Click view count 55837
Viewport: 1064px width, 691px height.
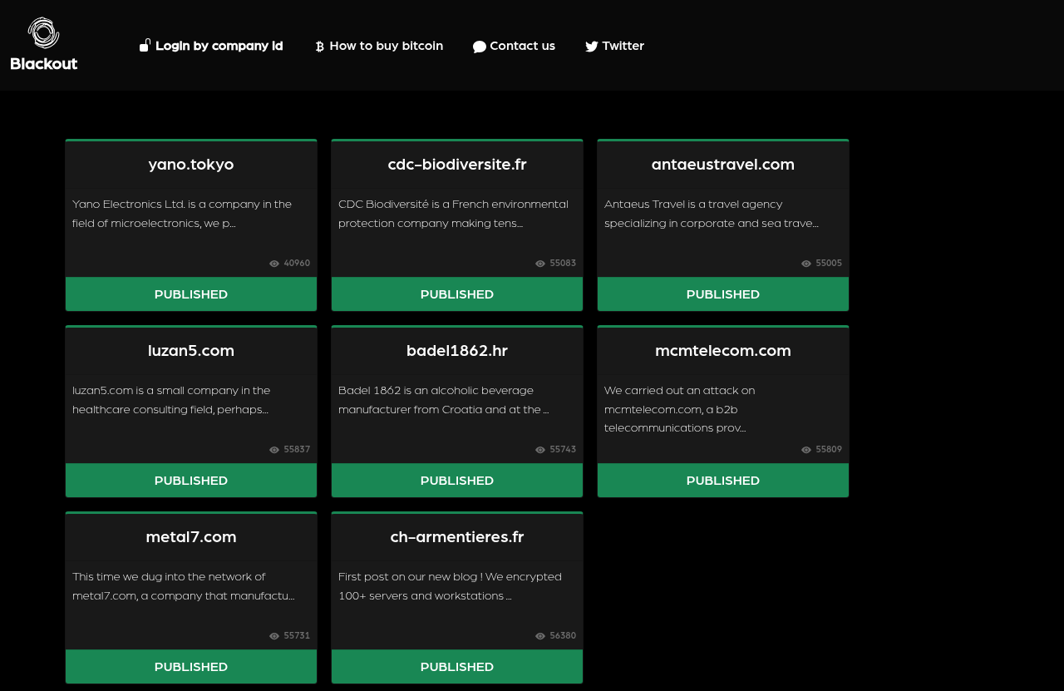297,450
